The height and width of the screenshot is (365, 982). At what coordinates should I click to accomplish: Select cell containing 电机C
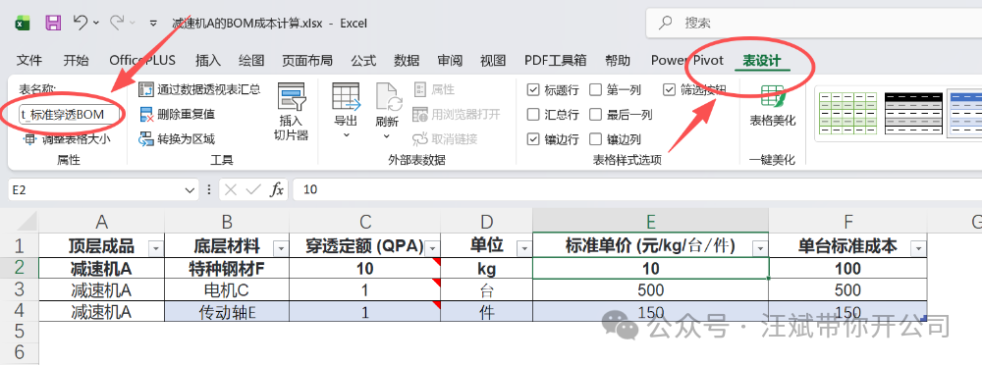click(227, 289)
